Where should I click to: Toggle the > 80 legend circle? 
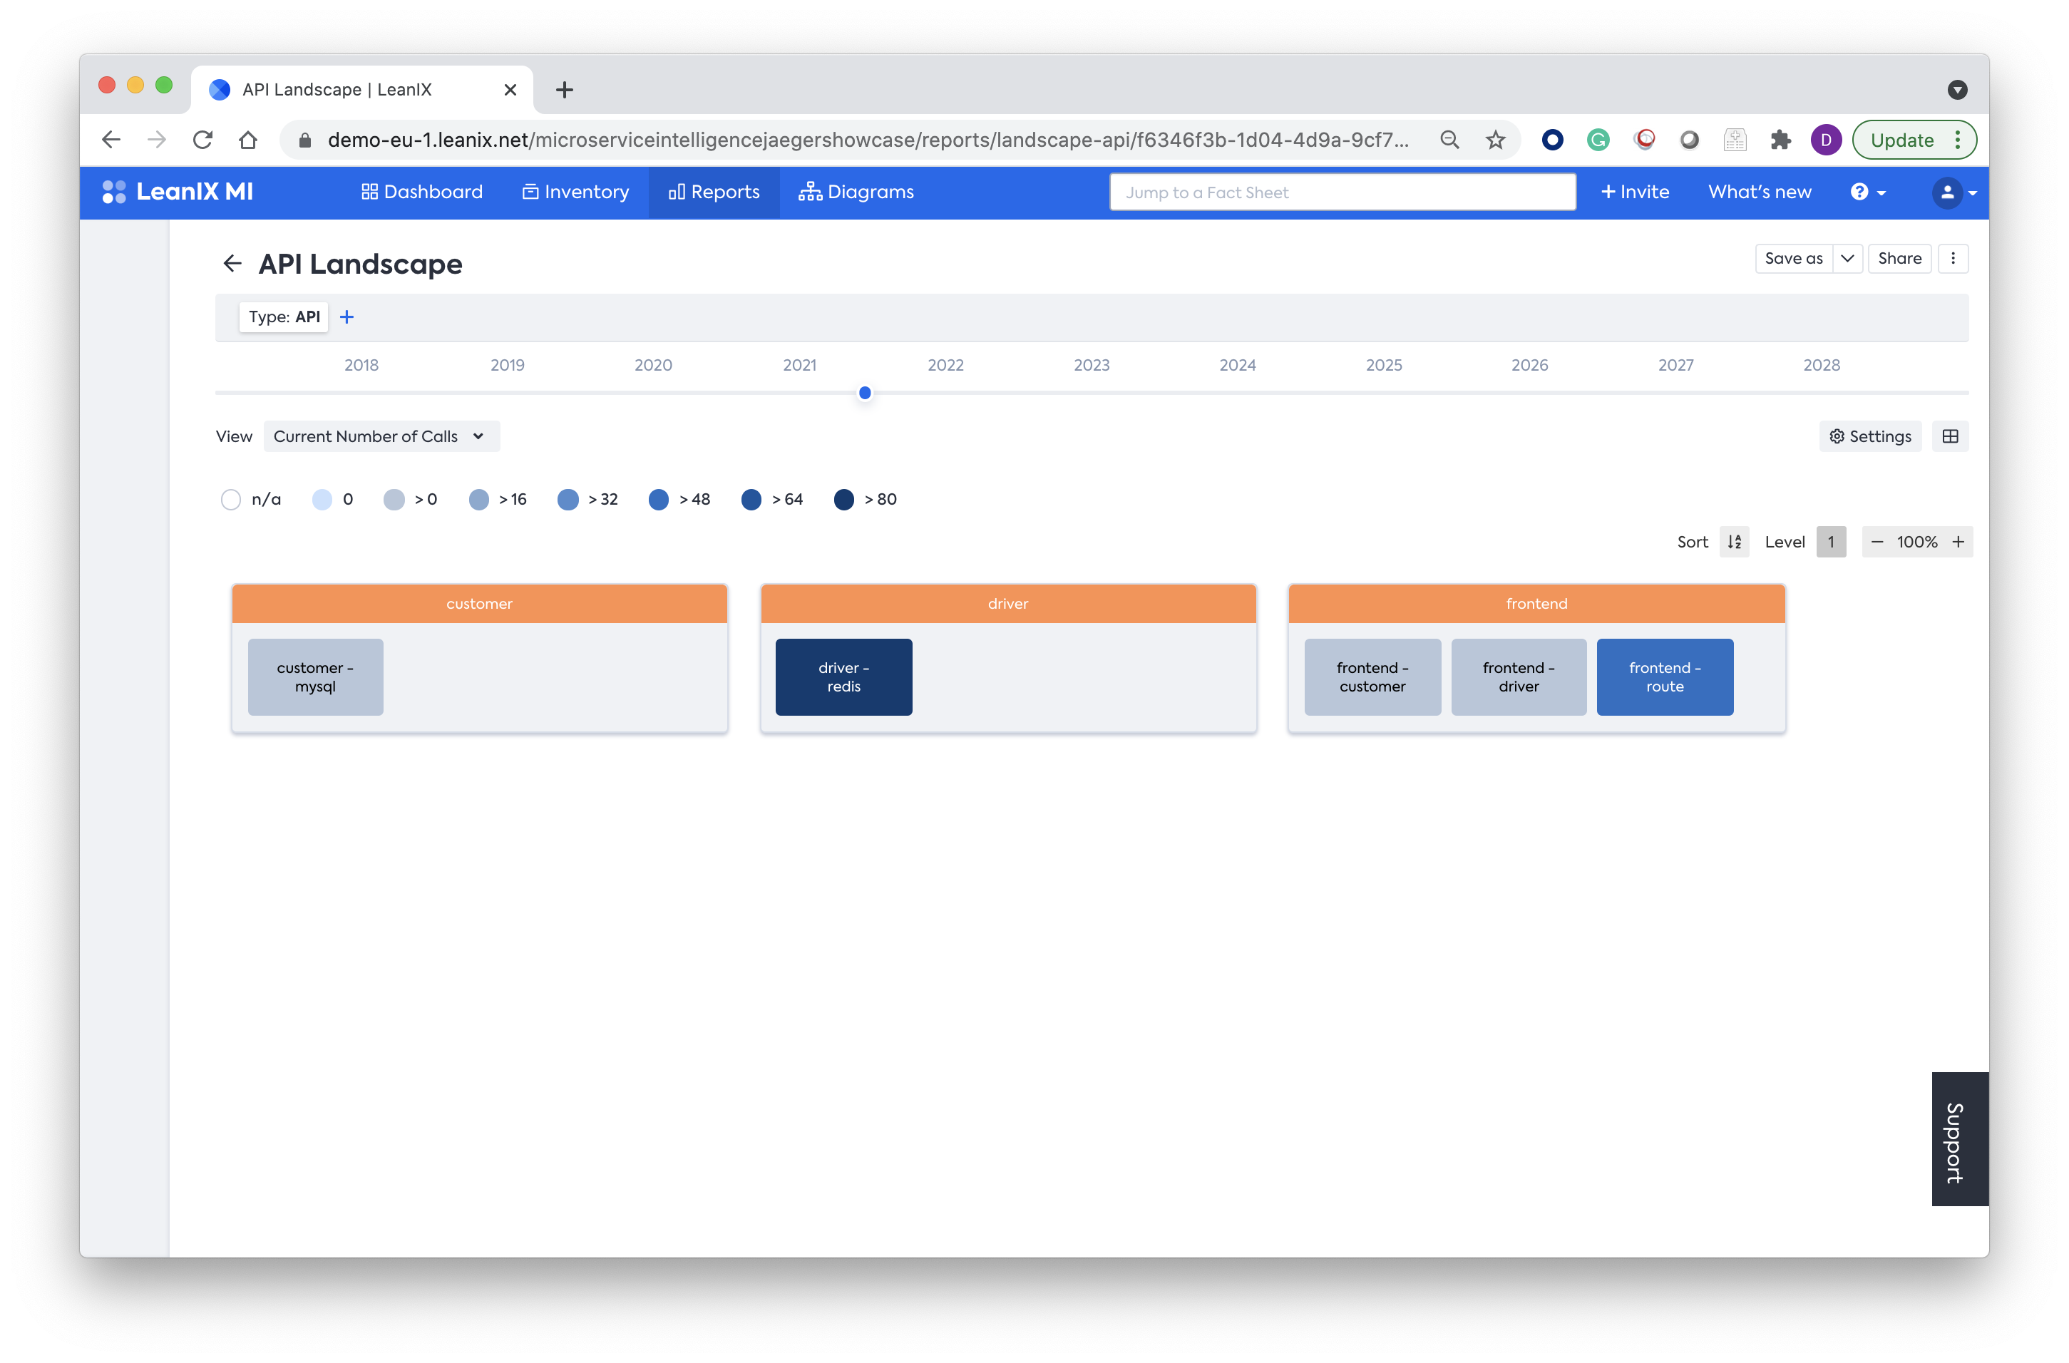click(x=843, y=499)
